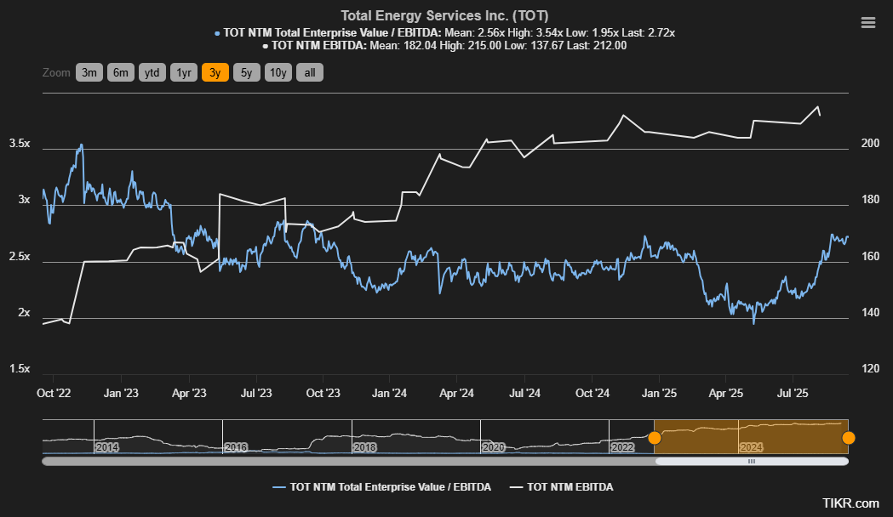Click the 3x left axis label
The height and width of the screenshot is (517, 893).
[24, 200]
